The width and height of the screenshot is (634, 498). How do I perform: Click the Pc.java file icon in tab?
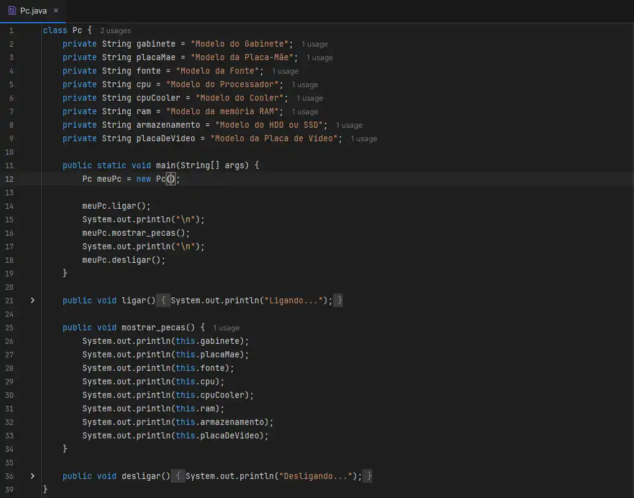click(12, 11)
